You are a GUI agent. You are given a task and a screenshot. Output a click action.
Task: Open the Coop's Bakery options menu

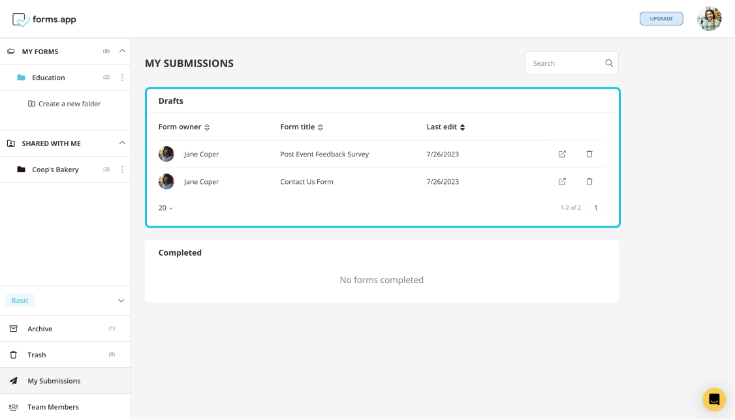122,169
